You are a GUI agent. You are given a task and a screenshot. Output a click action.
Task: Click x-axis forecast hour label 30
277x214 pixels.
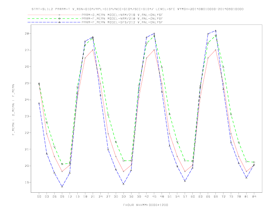coord(116,197)
